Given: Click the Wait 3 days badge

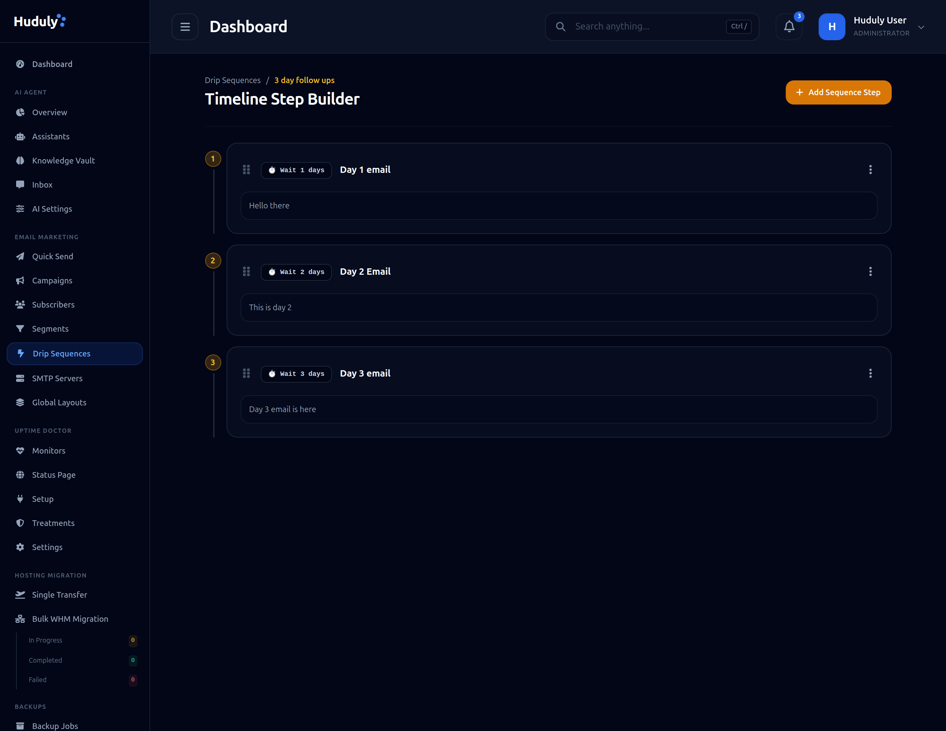Looking at the screenshot, I should [296, 374].
